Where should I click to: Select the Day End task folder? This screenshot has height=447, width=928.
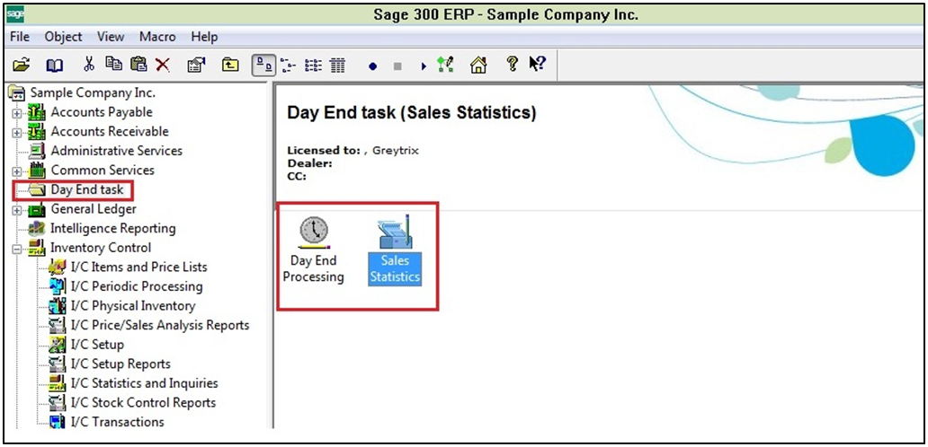[x=87, y=189]
